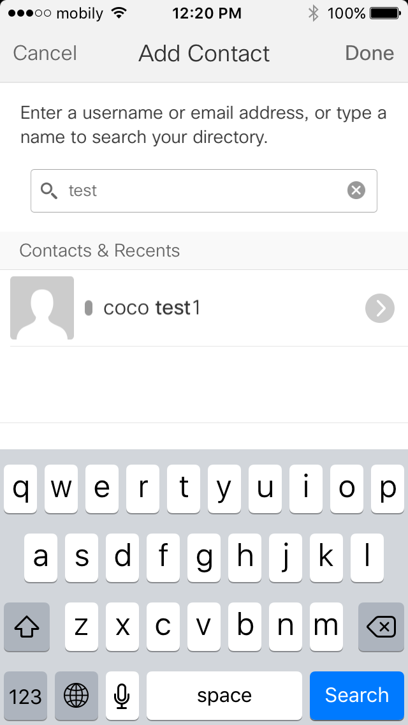Tap the Bluetooth status icon
Screen dimensions: 408x725
[x=313, y=13]
